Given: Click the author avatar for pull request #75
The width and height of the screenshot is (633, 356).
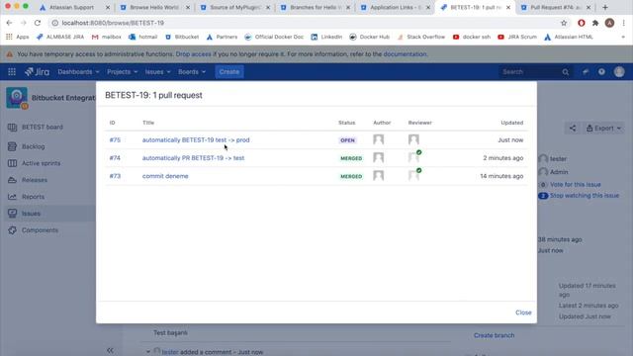Looking at the screenshot, I should click(378, 139).
